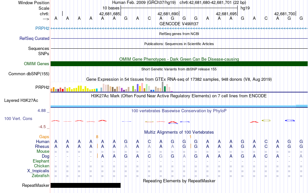The width and height of the screenshot is (308, 193).
Task: Open the Layered H3K27Ac track label
Action: pyautogui.click(x=21, y=101)
